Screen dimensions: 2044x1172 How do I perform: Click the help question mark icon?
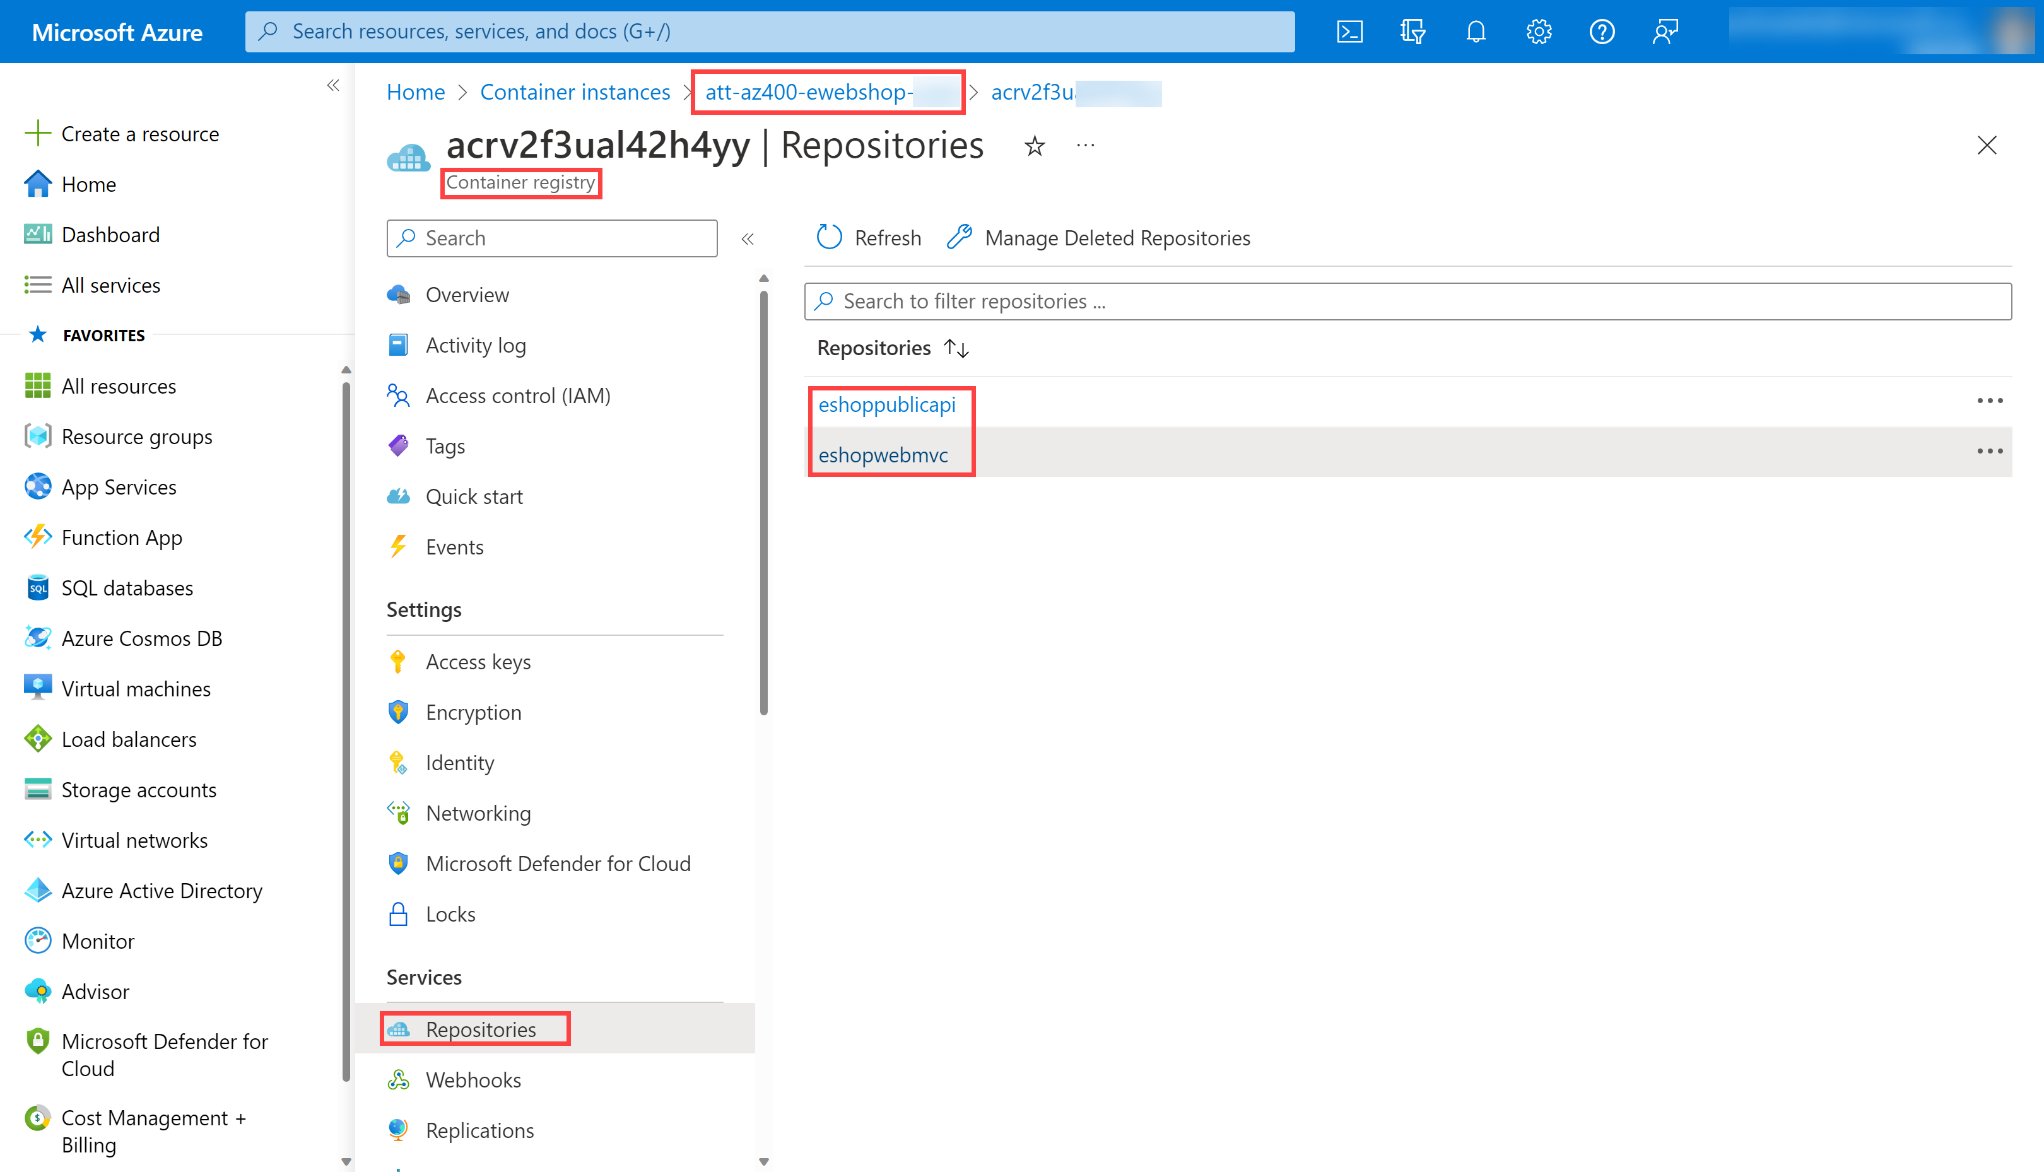pos(1601,32)
